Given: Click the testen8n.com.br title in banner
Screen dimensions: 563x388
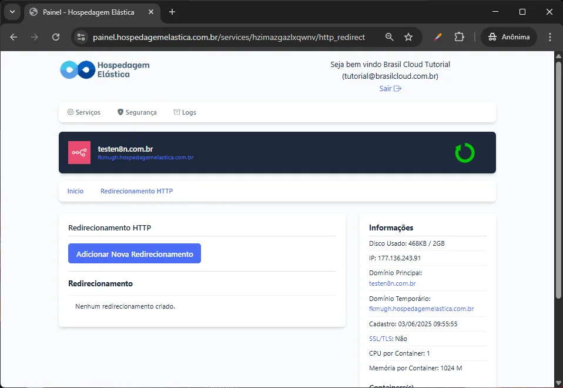Looking at the screenshot, I should (125, 149).
